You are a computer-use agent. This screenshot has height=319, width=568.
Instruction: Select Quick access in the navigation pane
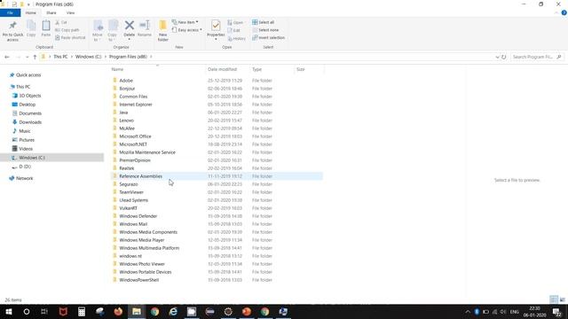point(28,74)
